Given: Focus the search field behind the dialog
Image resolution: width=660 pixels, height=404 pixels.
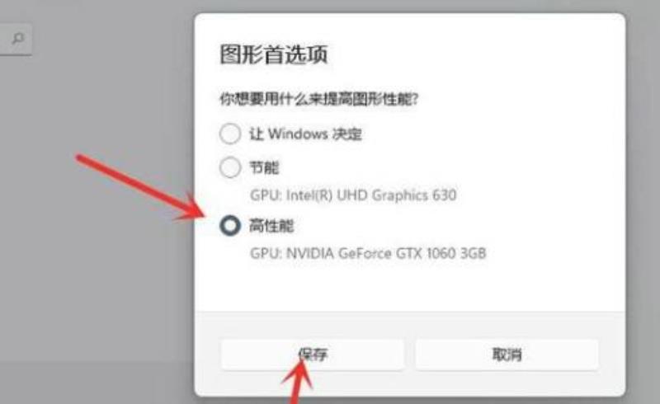Looking at the screenshot, I should (16, 39).
